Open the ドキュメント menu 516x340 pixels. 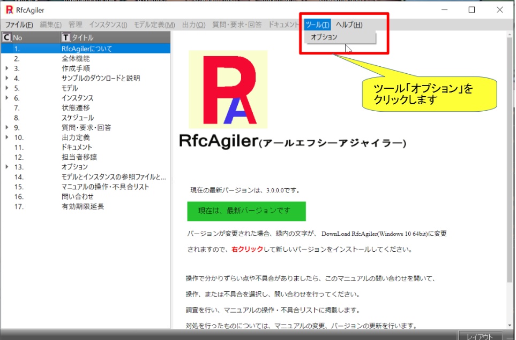coord(283,25)
